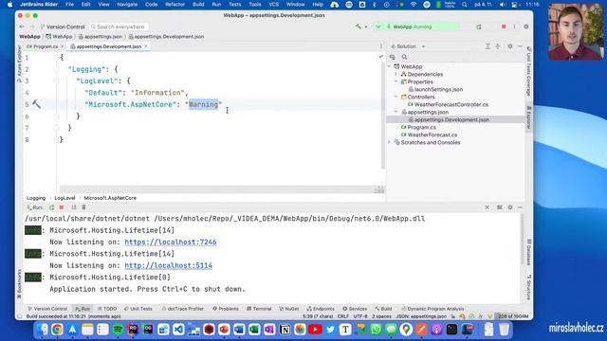This screenshot has height=341, width=607.
Task: Click in the Search everywhere field
Action: pos(119,27)
